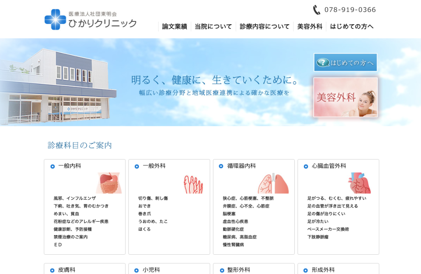Click the red hand illustration in 一般外科
421x274 pixels.
point(193,184)
